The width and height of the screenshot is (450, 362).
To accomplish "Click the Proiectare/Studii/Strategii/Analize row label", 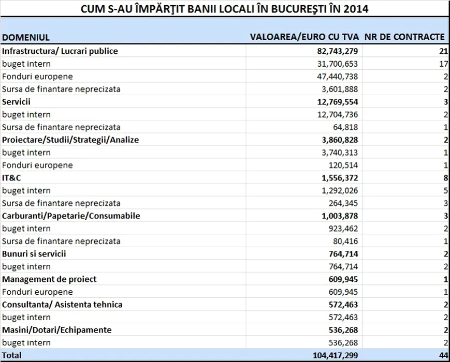I will click(70, 140).
